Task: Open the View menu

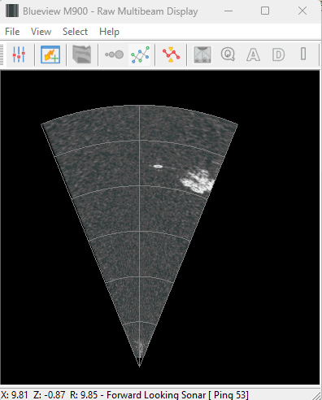Action: [41, 32]
